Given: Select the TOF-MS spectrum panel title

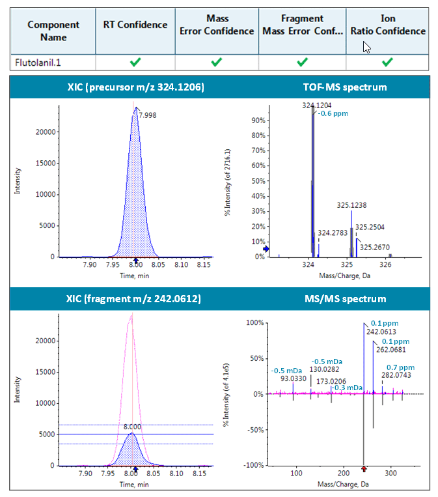Looking at the screenshot, I should (345, 87).
